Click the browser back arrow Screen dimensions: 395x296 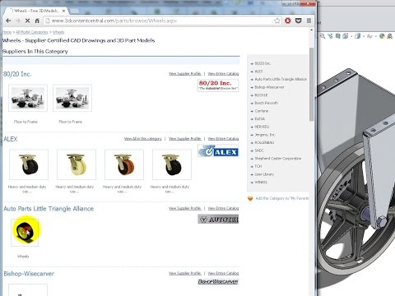click(8, 21)
